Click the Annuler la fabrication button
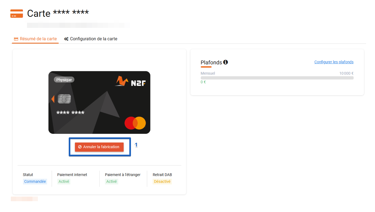The image size is (375, 212). 99,147
